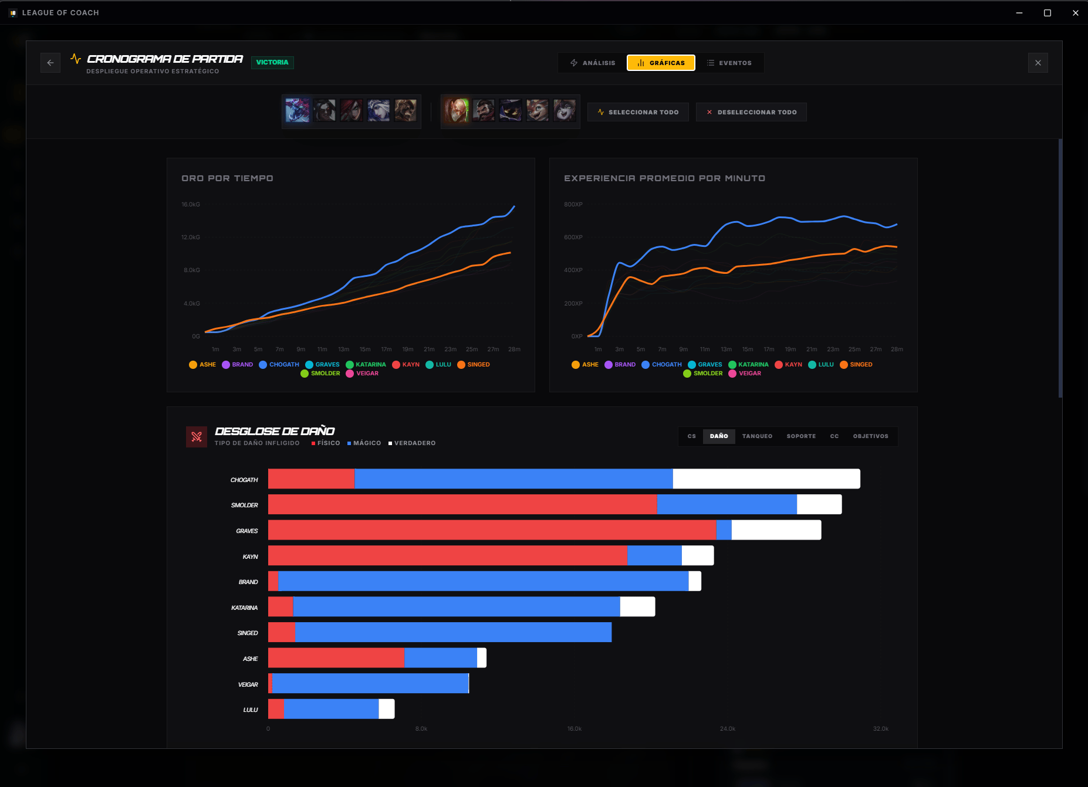Maximize the League of Coach window
The width and height of the screenshot is (1088, 787).
coord(1047,13)
